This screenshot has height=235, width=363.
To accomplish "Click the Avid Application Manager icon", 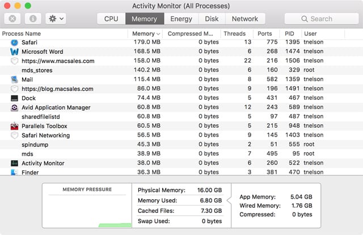I will click(15, 107).
